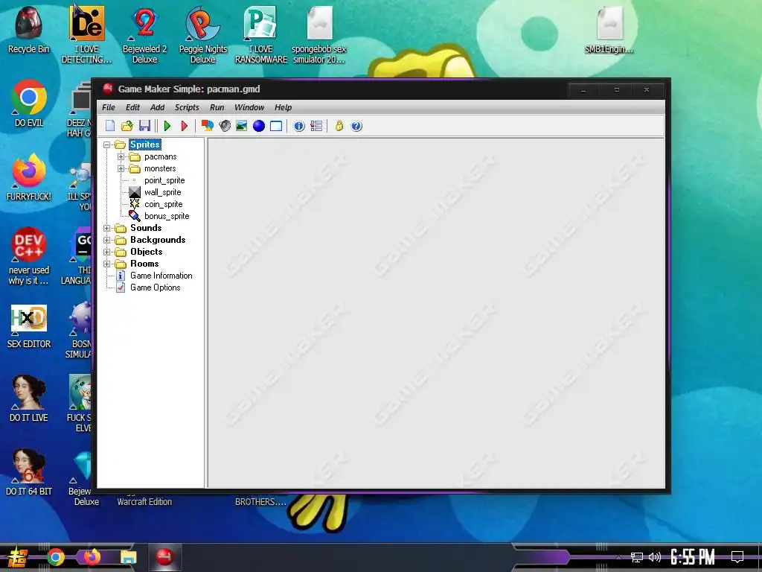Expand the Sounds folder
The image size is (762, 572).
pos(107,228)
